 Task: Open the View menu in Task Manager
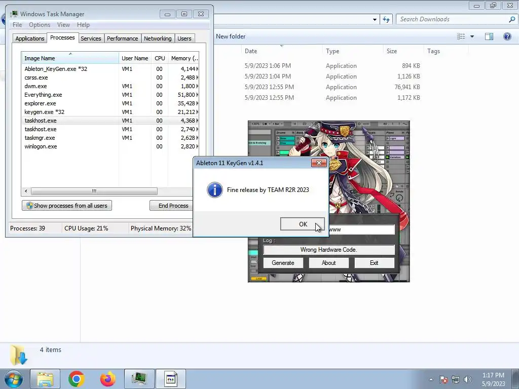(x=63, y=25)
